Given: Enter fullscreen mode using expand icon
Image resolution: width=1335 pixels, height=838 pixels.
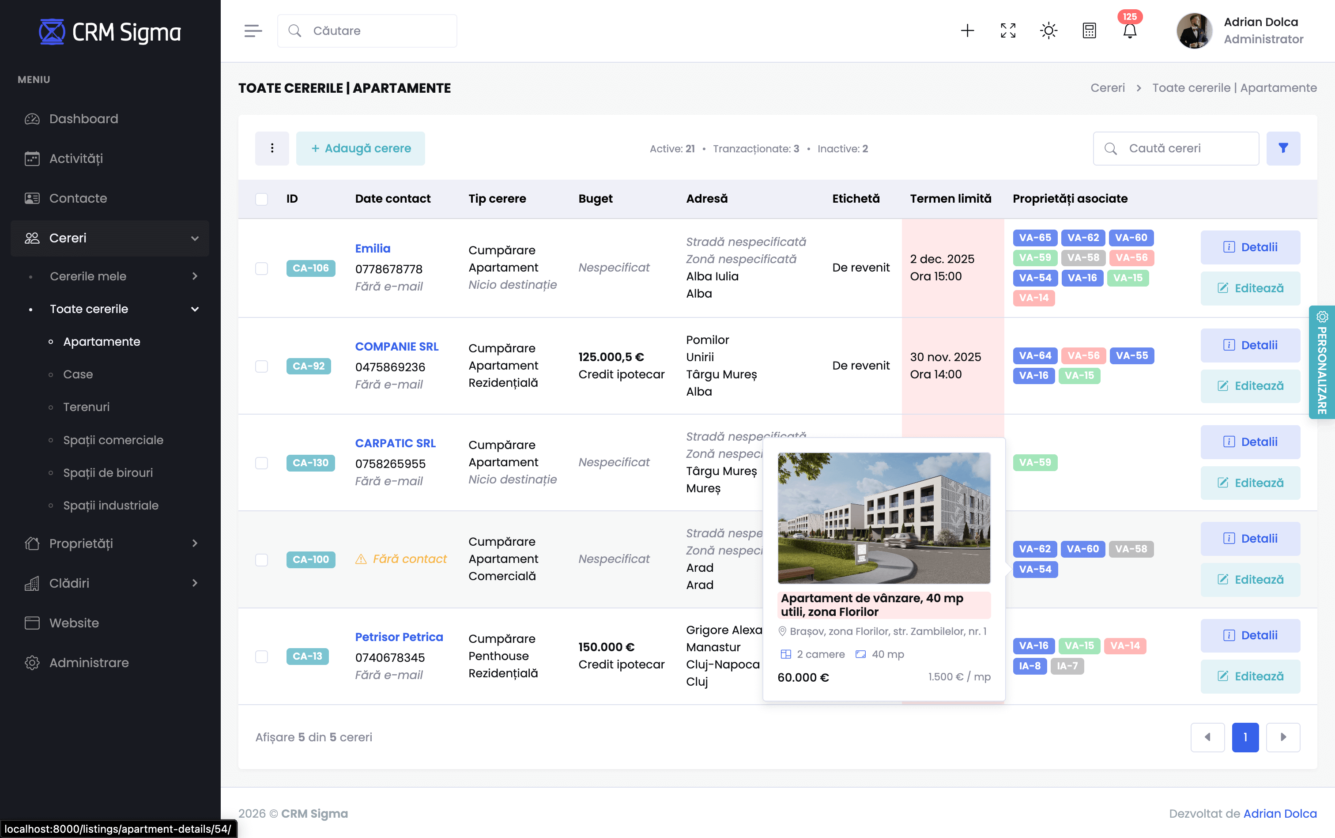Looking at the screenshot, I should click(1007, 31).
